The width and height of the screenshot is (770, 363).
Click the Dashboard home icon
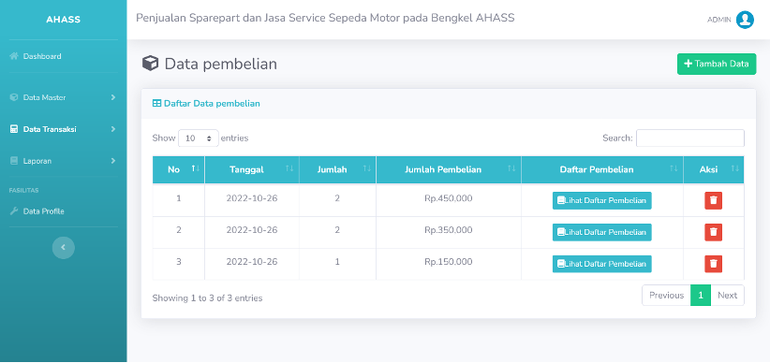pos(14,56)
